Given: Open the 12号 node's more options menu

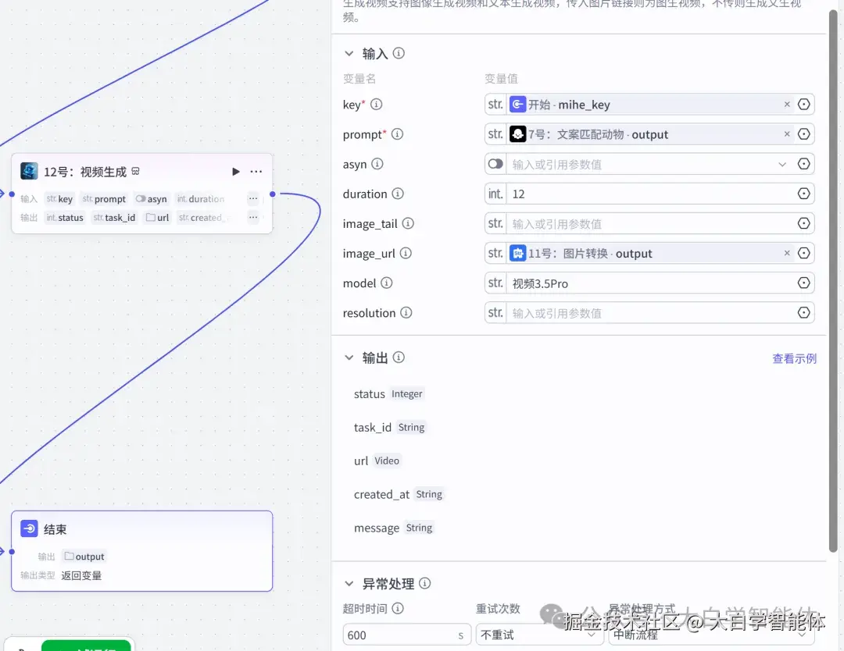Looking at the screenshot, I should tap(256, 171).
